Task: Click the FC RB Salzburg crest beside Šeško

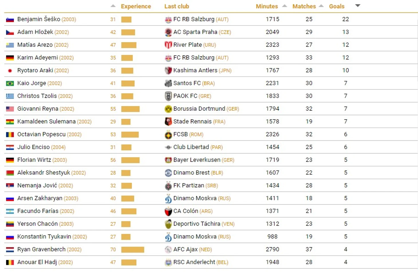Action: pyautogui.click(x=168, y=20)
